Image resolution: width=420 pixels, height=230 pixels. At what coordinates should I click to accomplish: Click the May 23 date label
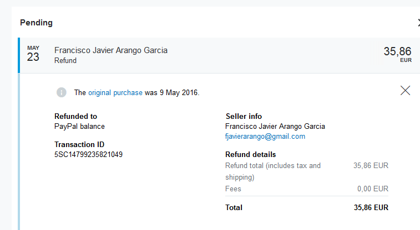tap(33, 54)
